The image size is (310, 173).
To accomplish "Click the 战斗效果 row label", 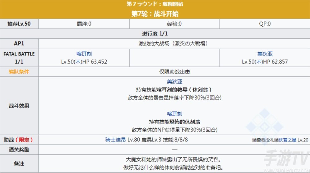I will tap(19, 106).
